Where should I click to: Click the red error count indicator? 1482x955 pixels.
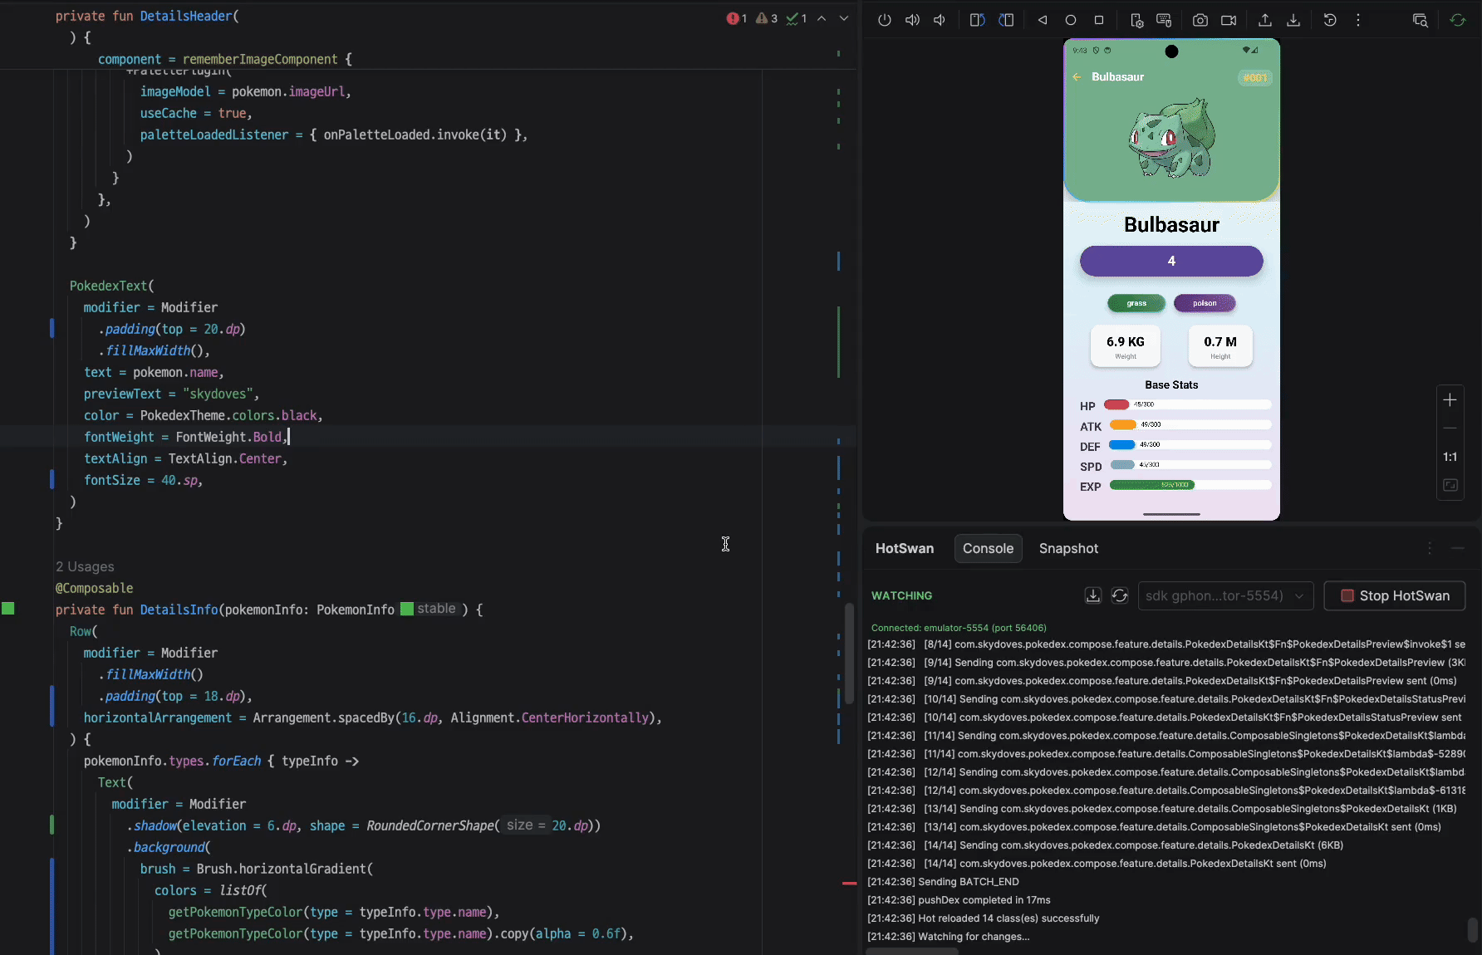tap(737, 18)
